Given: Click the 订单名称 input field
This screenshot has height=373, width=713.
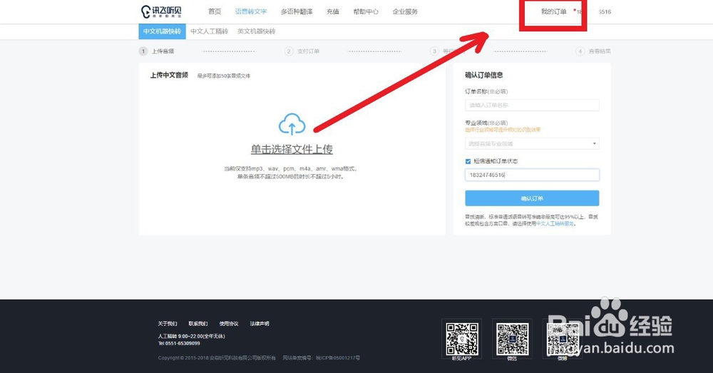Looking at the screenshot, I should pyautogui.click(x=532, y=105).
